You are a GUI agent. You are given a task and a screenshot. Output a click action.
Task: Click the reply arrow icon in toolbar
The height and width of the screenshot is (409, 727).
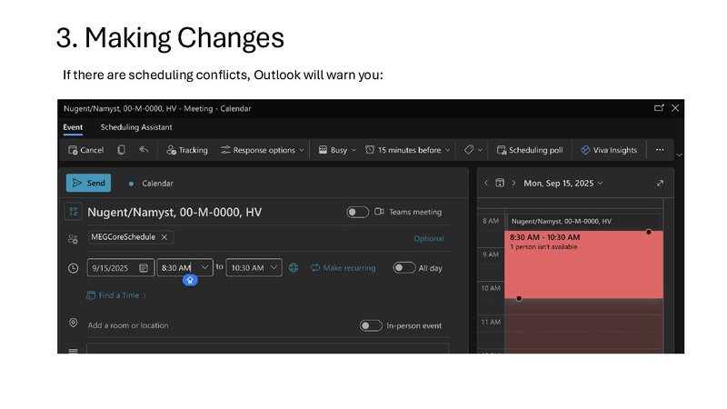click(x=144, y=150)
